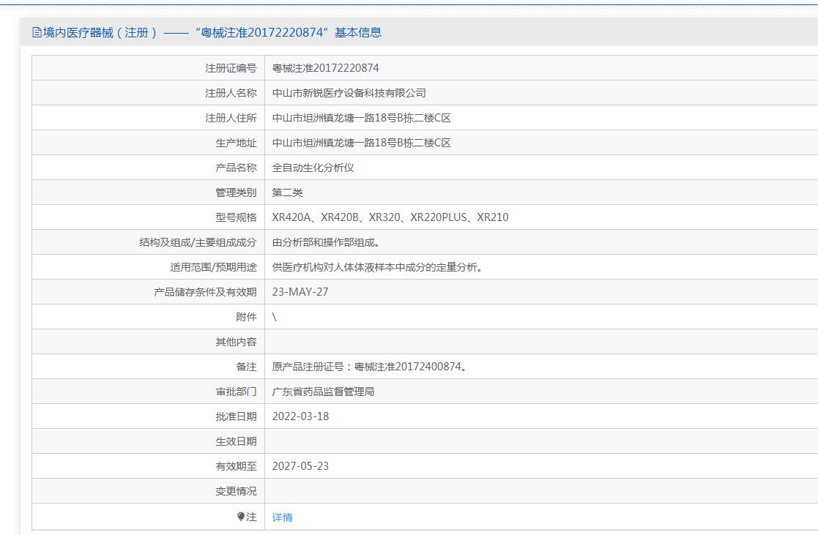Click the 产品名称 label
818x535 pixels.
point(237,168)
